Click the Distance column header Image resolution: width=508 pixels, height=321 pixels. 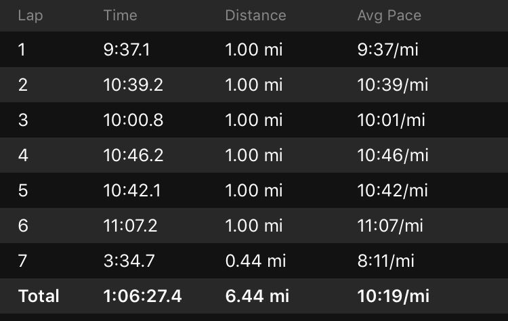255,16
